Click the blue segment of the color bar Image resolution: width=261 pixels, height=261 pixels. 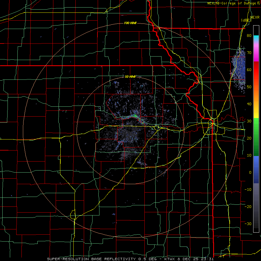(x=256, y=170)
